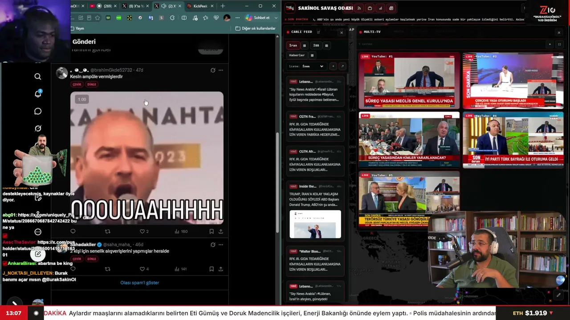Screen dimensions: 570x320
Task: Open the 'YouTube: #5' live stream tile
Action: point(409,199)
